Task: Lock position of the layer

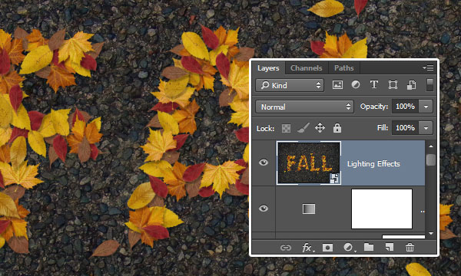Action: pyautogui.click(x=320, y=128)
